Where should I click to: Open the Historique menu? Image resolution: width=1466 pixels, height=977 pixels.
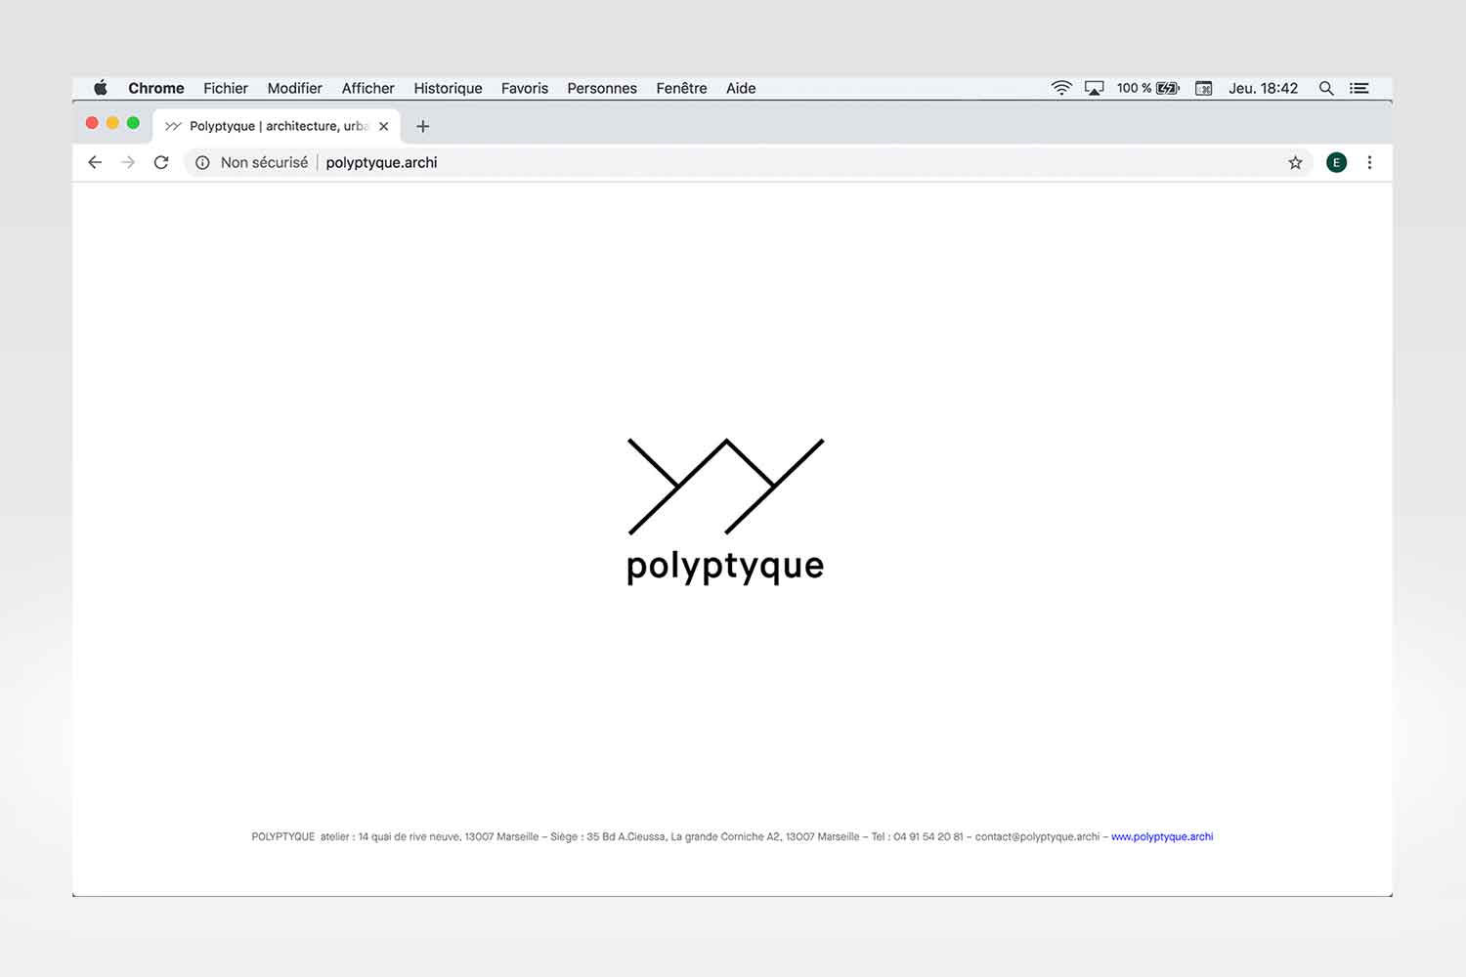pyautogui.click(x=448, y=88)
